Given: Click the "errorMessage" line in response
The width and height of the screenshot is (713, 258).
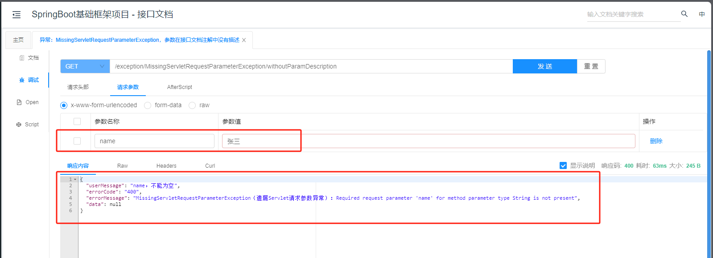Looking at the screenshot, I should (333, 198).
